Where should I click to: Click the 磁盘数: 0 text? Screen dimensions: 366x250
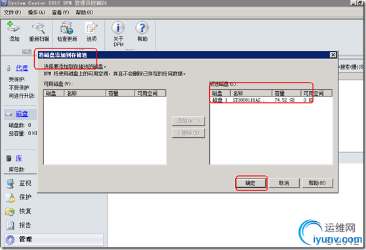[20, 125]
